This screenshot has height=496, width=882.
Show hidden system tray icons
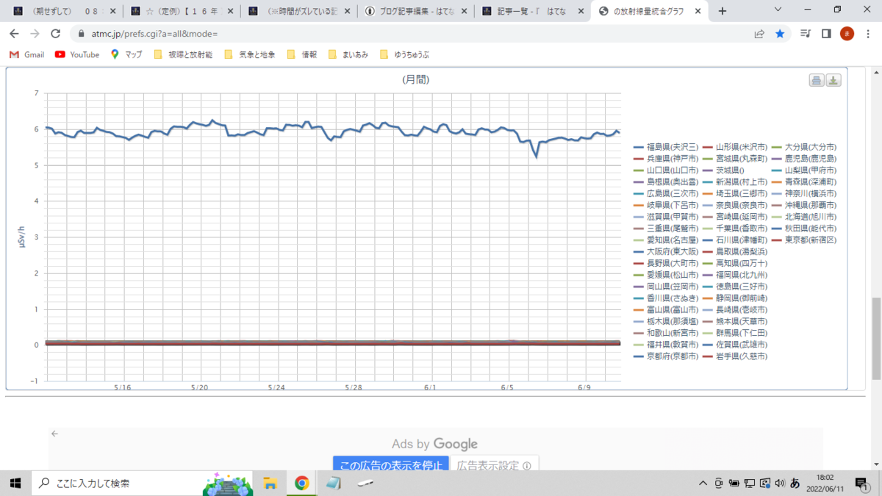[703, 484]
